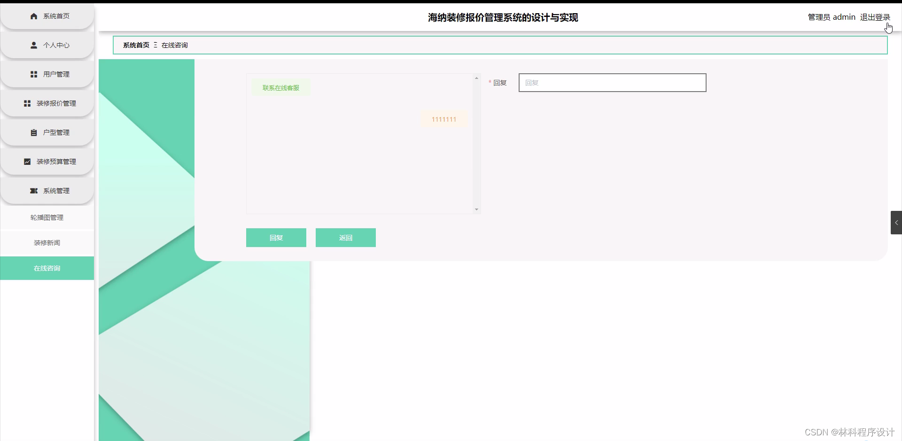
Task: Open the 个人中心 sidebar menu
Action: 47,45
